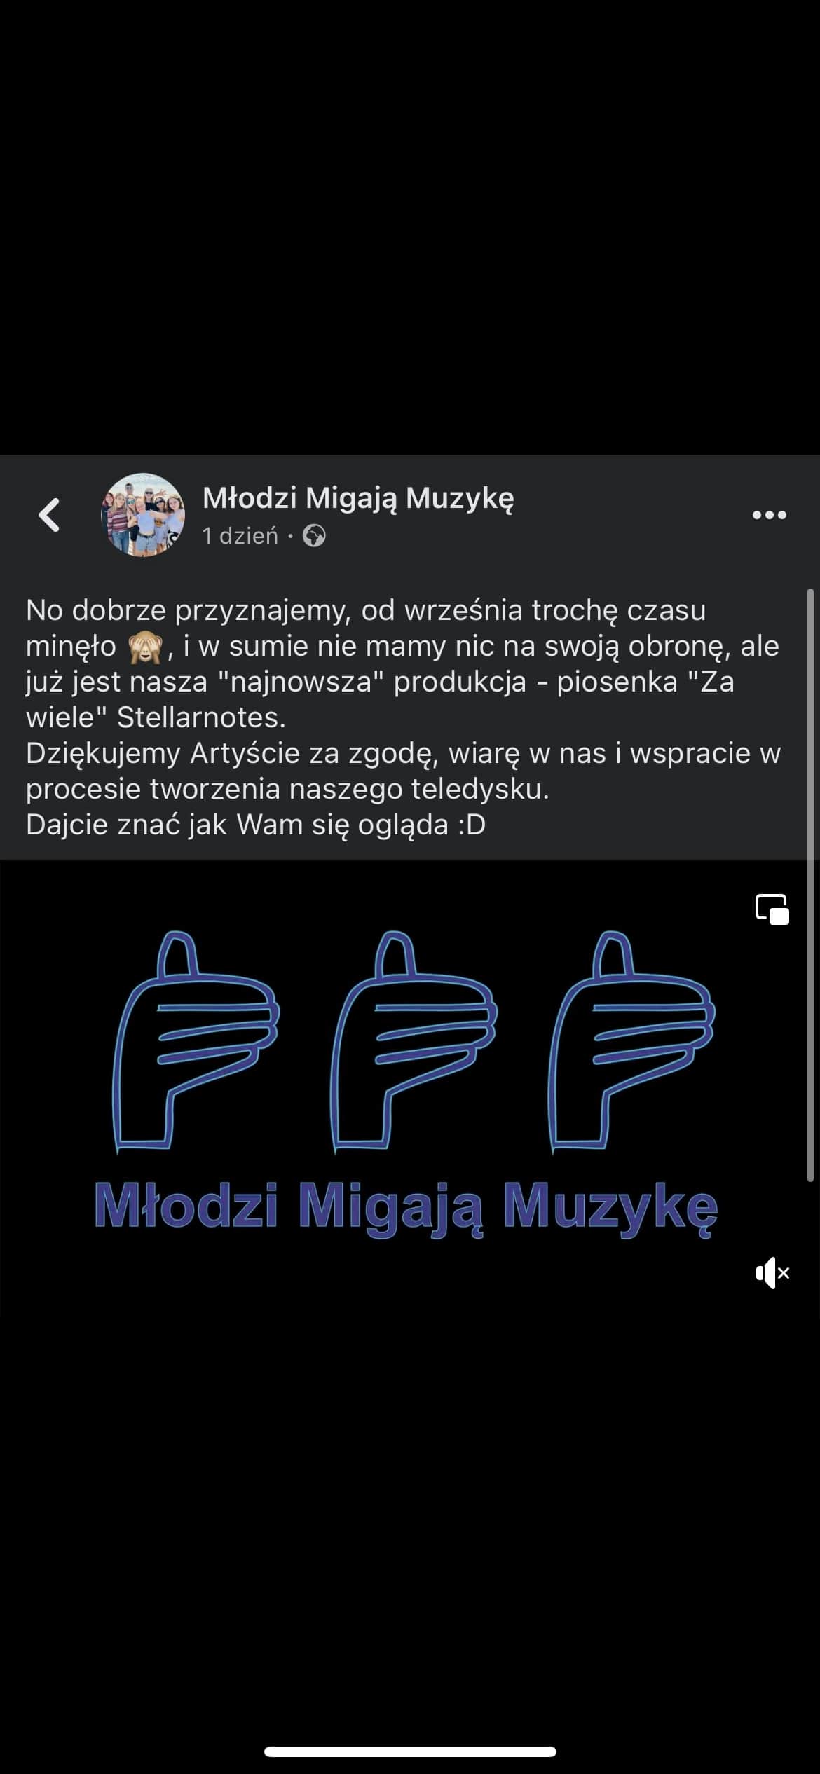Go back using the left chevron arrow
Screen dimensions: 820x1774
49,515
